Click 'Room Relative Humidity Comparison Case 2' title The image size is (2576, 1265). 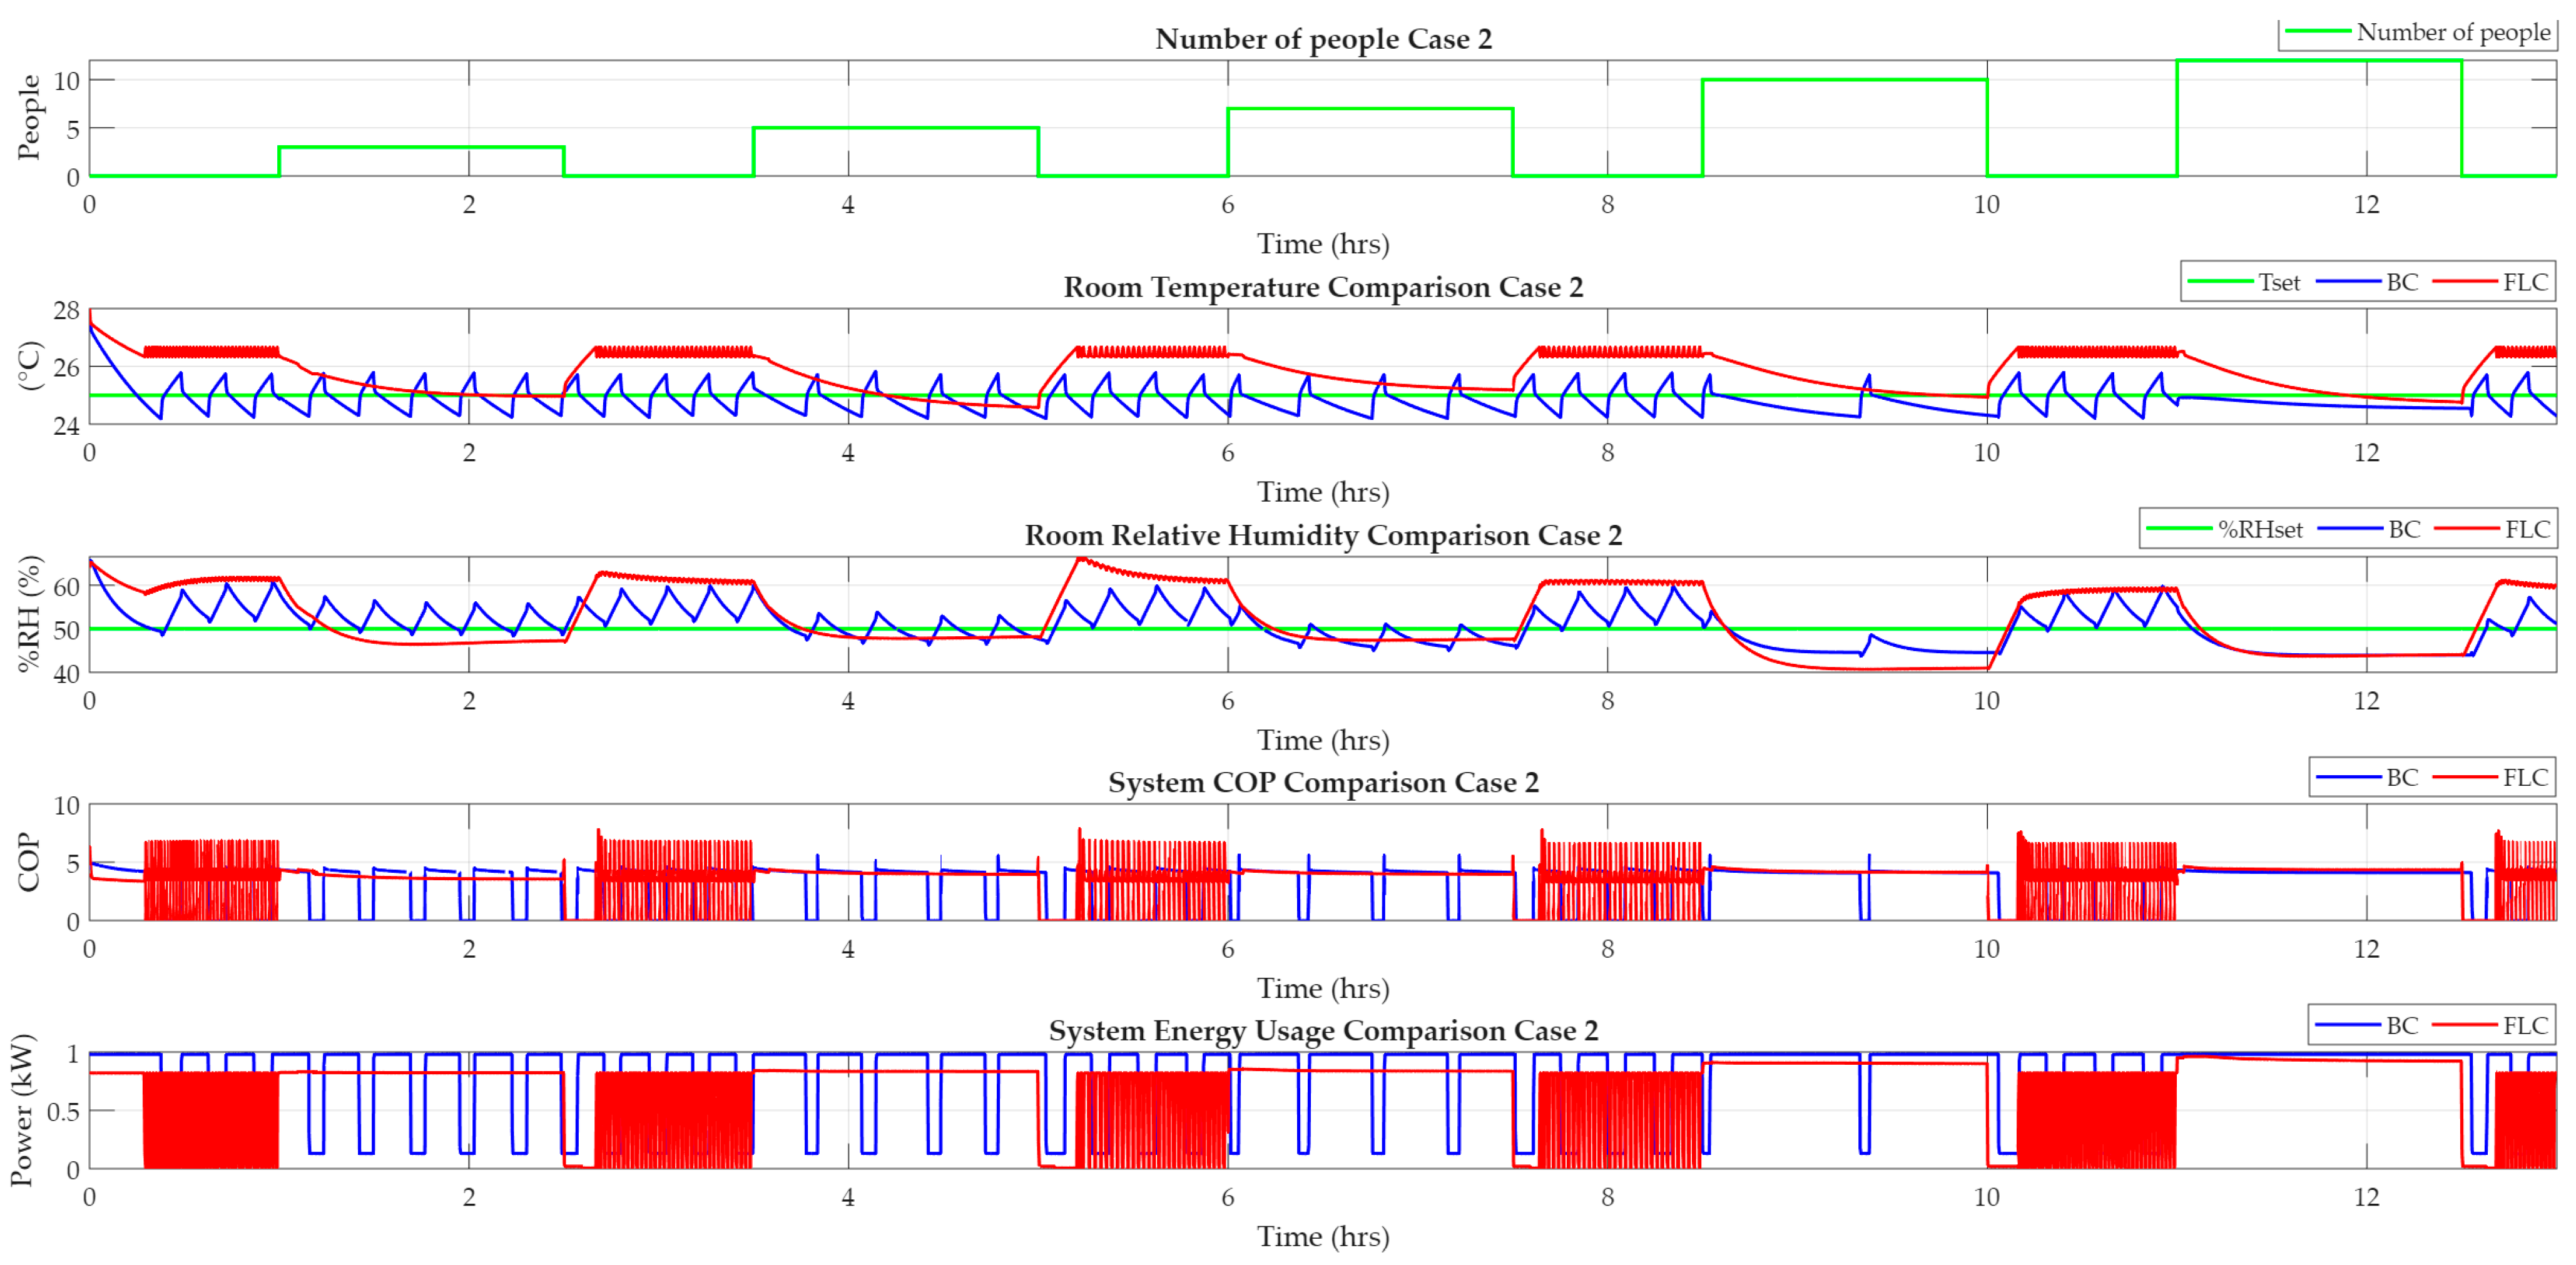pyautogui.click(x=1323, y=535)
